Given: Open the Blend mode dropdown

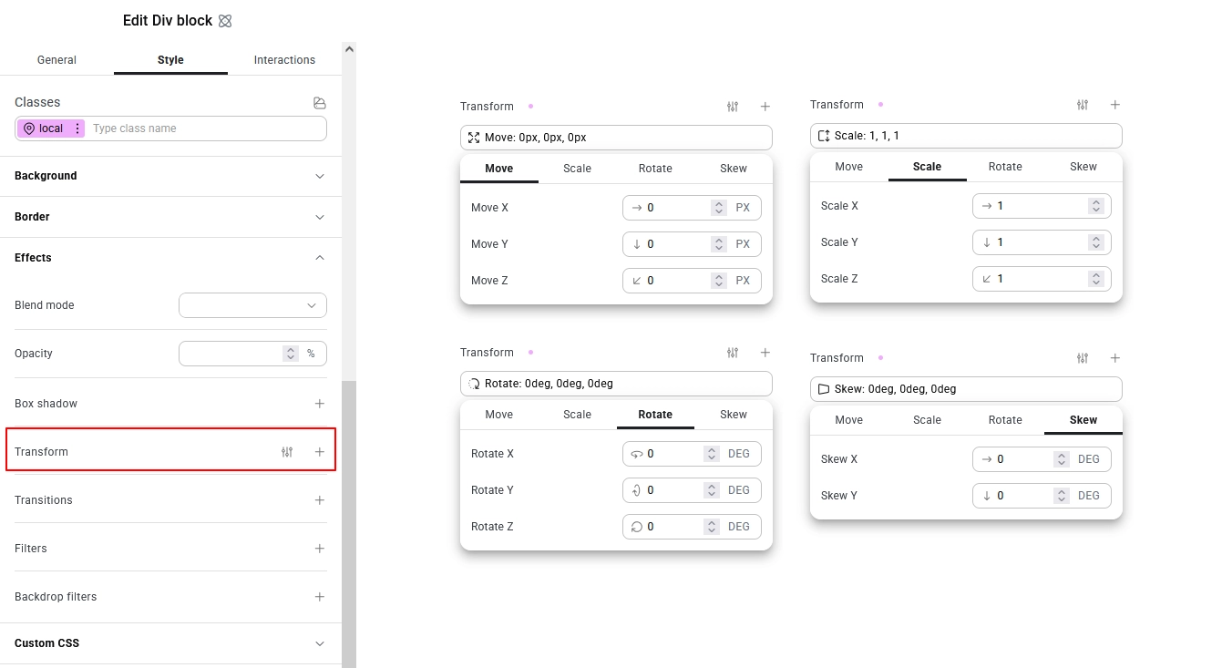Looking at the screenshot, I should pyautogui.click(x=252, y=305).
